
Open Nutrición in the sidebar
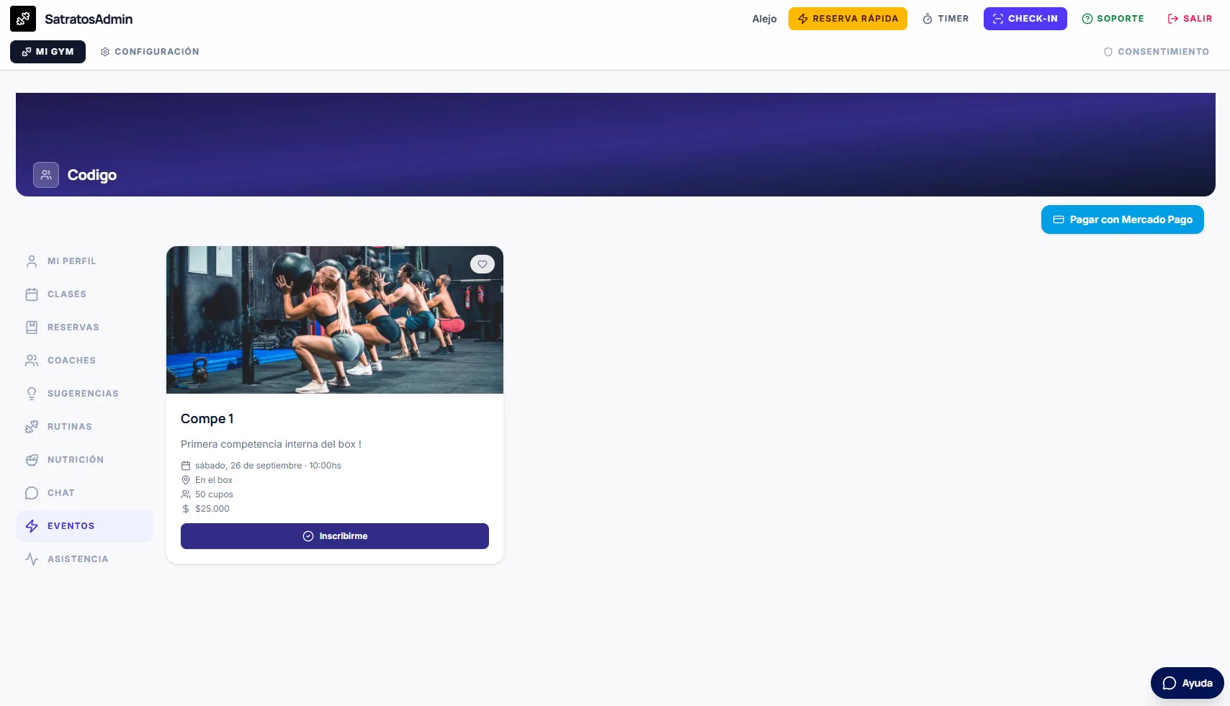(x=85, y=460)
